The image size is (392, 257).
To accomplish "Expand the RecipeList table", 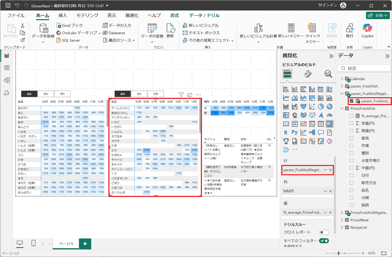I will [x=342, y=227].
